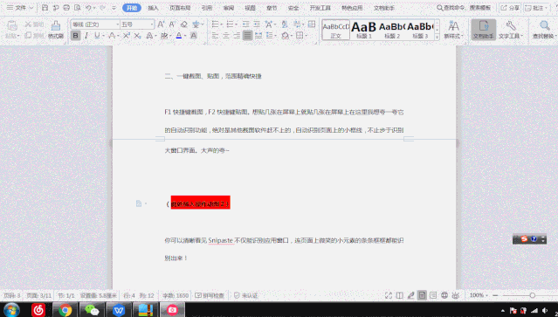Viewport: 558px width, 317px height.
Task: Click the Clear Formatting eraser icon
Action: tap(184, 24)
